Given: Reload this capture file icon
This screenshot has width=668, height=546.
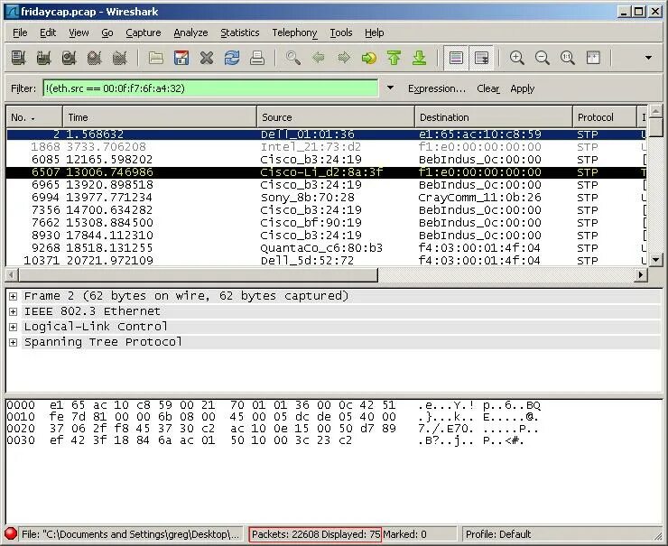Looking at the screenshot, I should 232,58.
